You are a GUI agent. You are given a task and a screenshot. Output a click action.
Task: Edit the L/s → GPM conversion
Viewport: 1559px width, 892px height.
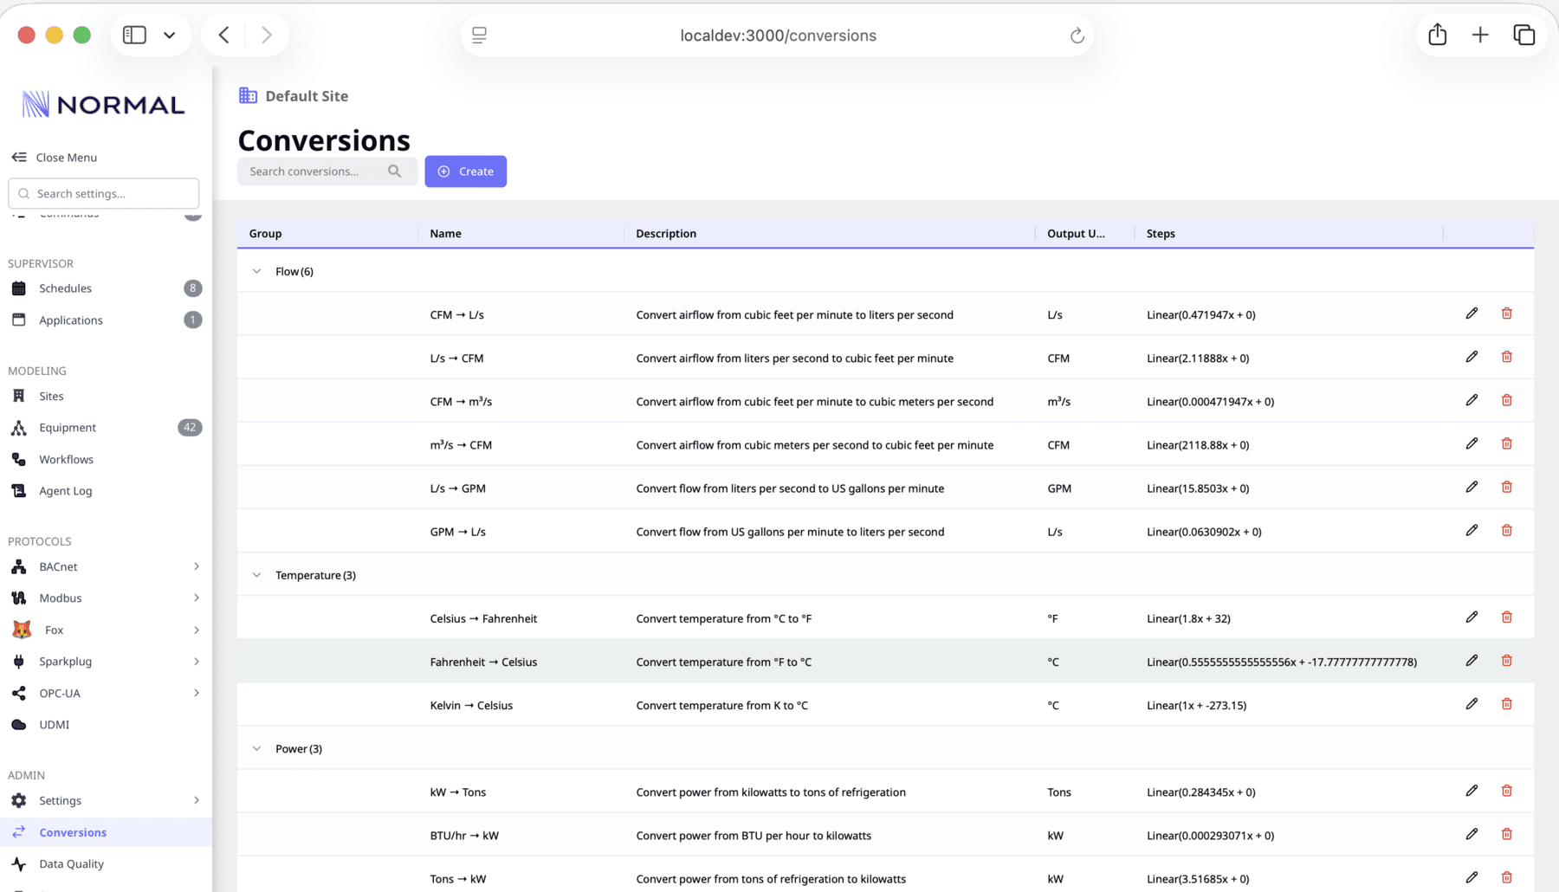(x=1472, y=487)
